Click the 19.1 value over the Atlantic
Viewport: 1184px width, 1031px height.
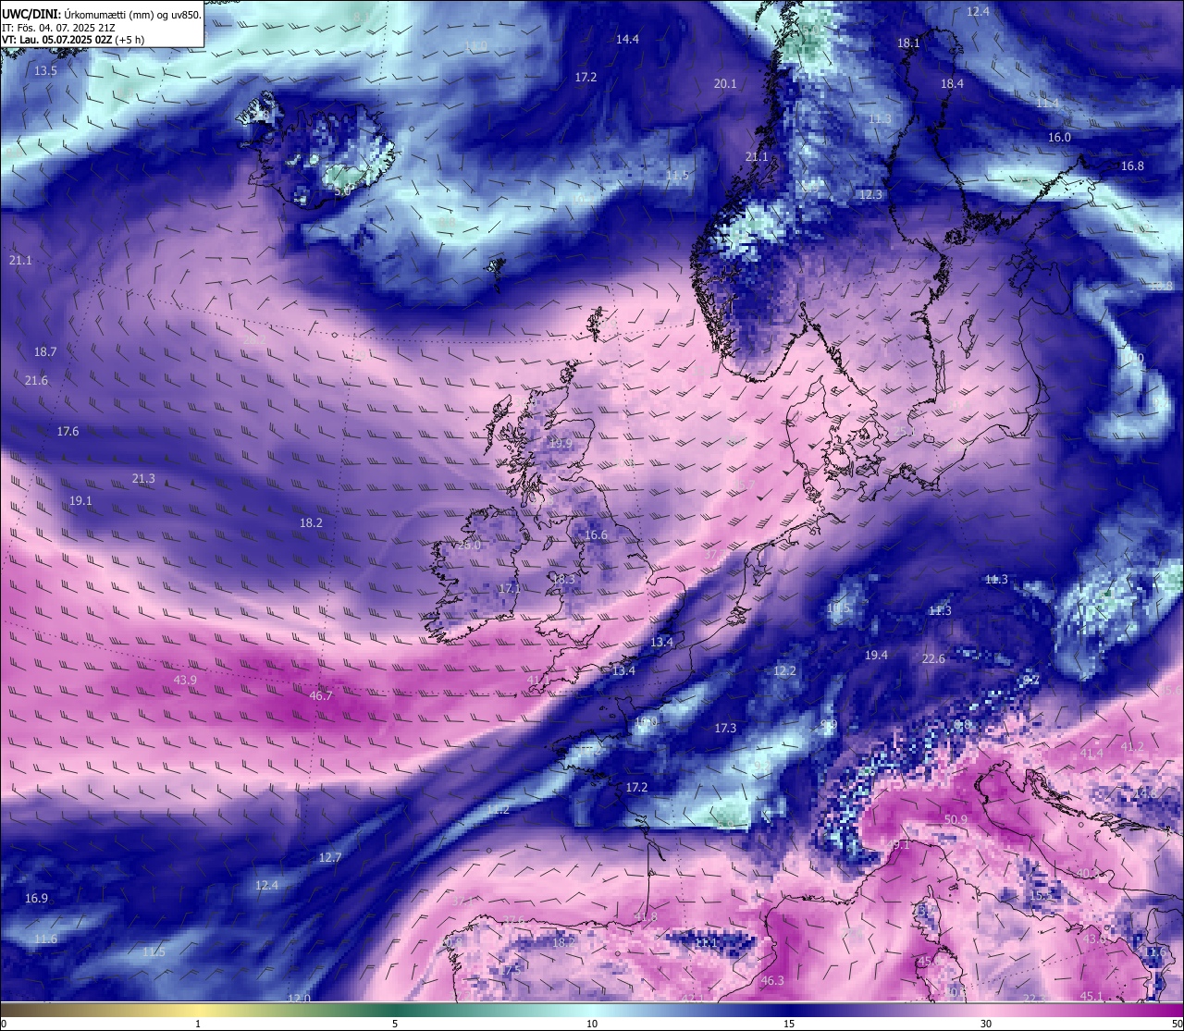(80, 501)
